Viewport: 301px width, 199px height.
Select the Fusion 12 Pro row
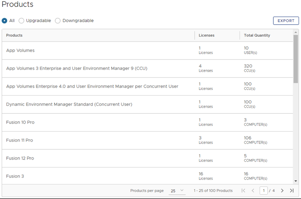click(x=20, y=158)
